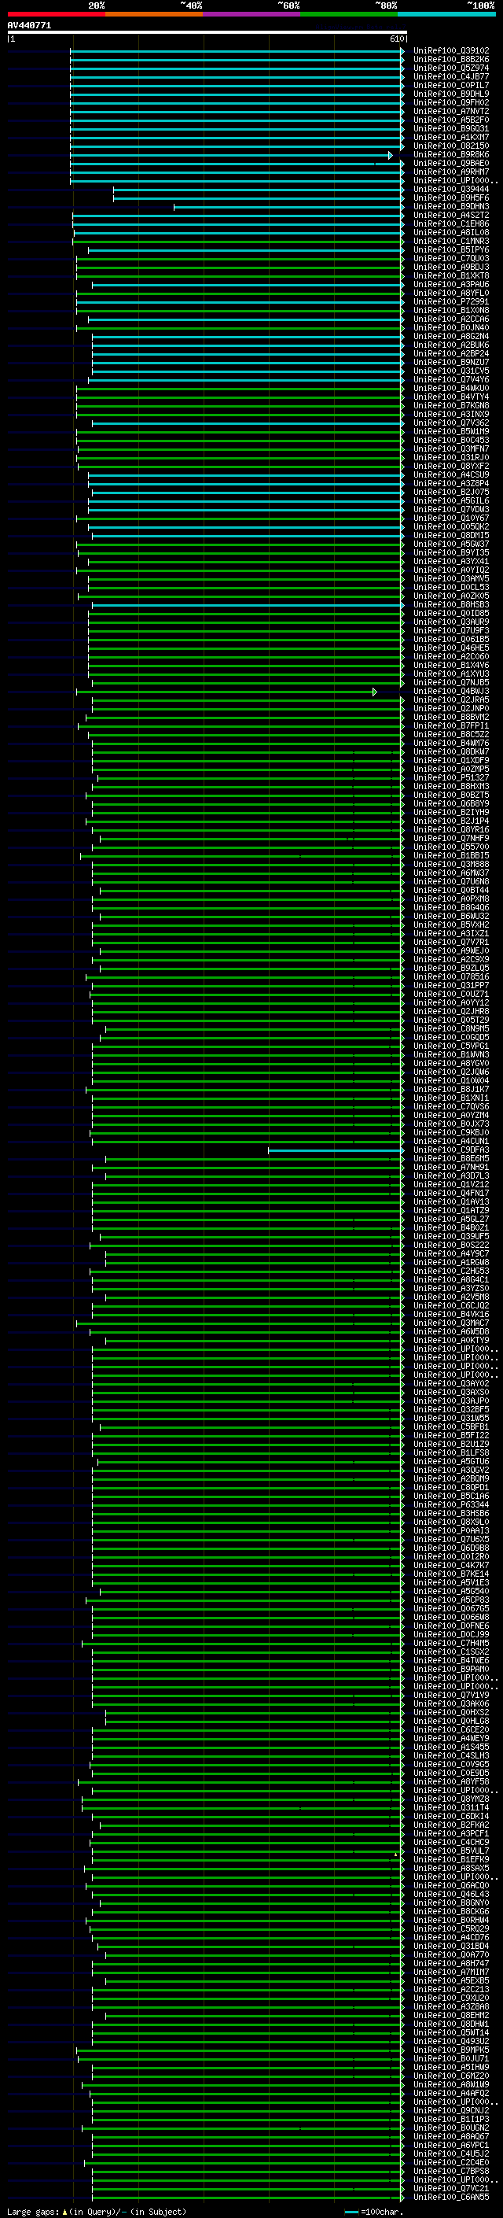Click the cyan bar for UniRef100_A4CSU9

pos(245,475)
